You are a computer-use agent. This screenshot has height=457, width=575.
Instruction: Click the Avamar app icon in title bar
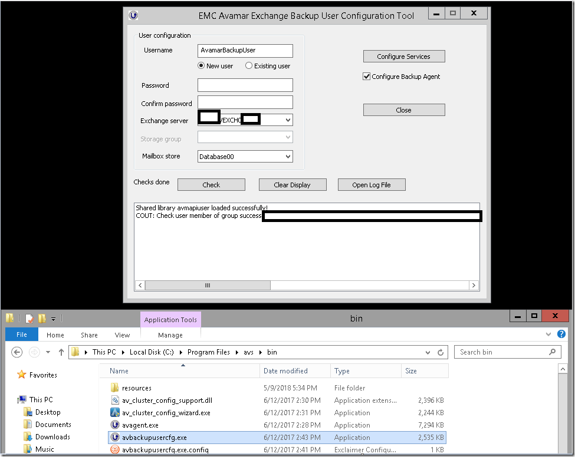[x=133, y=15]
